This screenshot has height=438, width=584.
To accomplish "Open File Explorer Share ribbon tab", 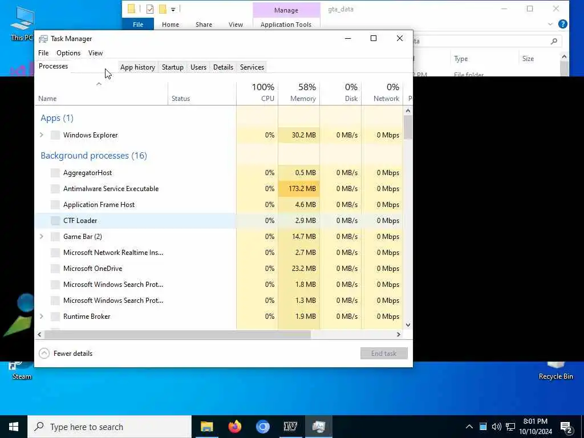I will (204, 24).
